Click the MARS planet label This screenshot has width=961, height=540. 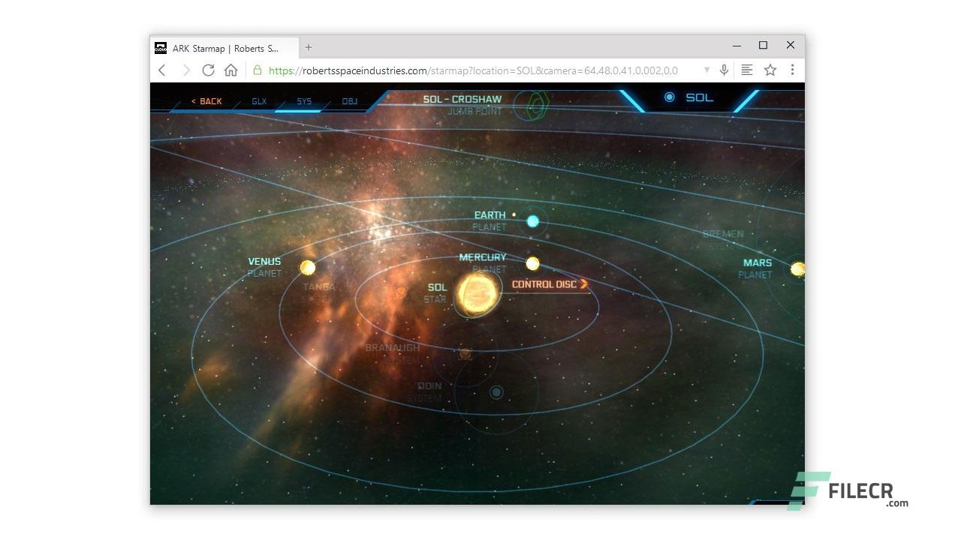[x=758, y=263]
